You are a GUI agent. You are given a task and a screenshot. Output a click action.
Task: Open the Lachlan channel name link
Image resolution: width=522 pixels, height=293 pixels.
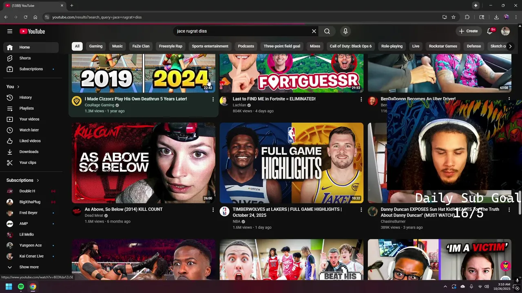point(239,105)
